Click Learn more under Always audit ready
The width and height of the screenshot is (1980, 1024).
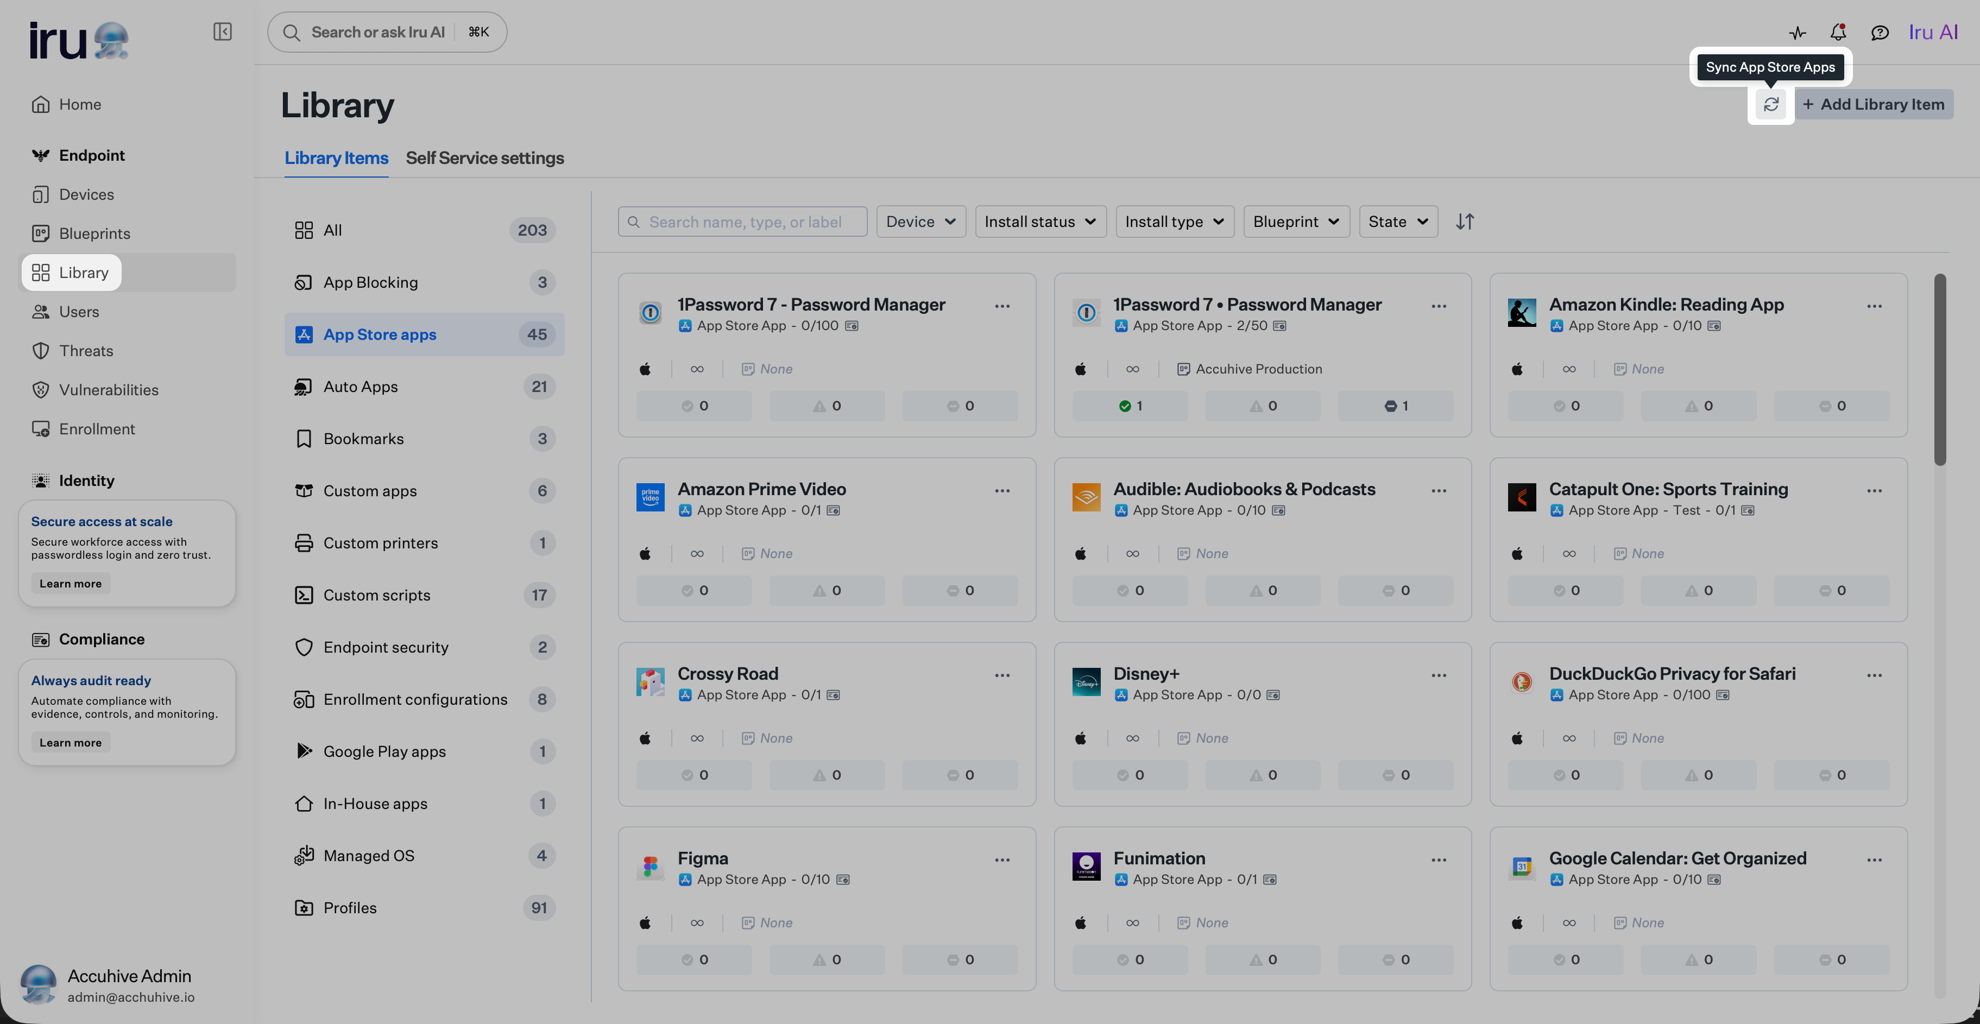(x=71, y=743)
